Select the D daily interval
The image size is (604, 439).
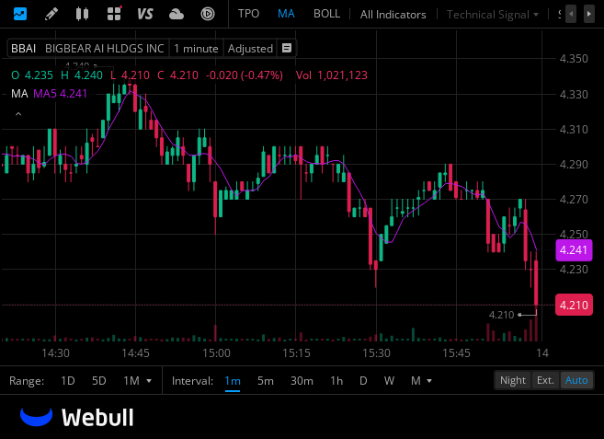[x=363, y=381]
